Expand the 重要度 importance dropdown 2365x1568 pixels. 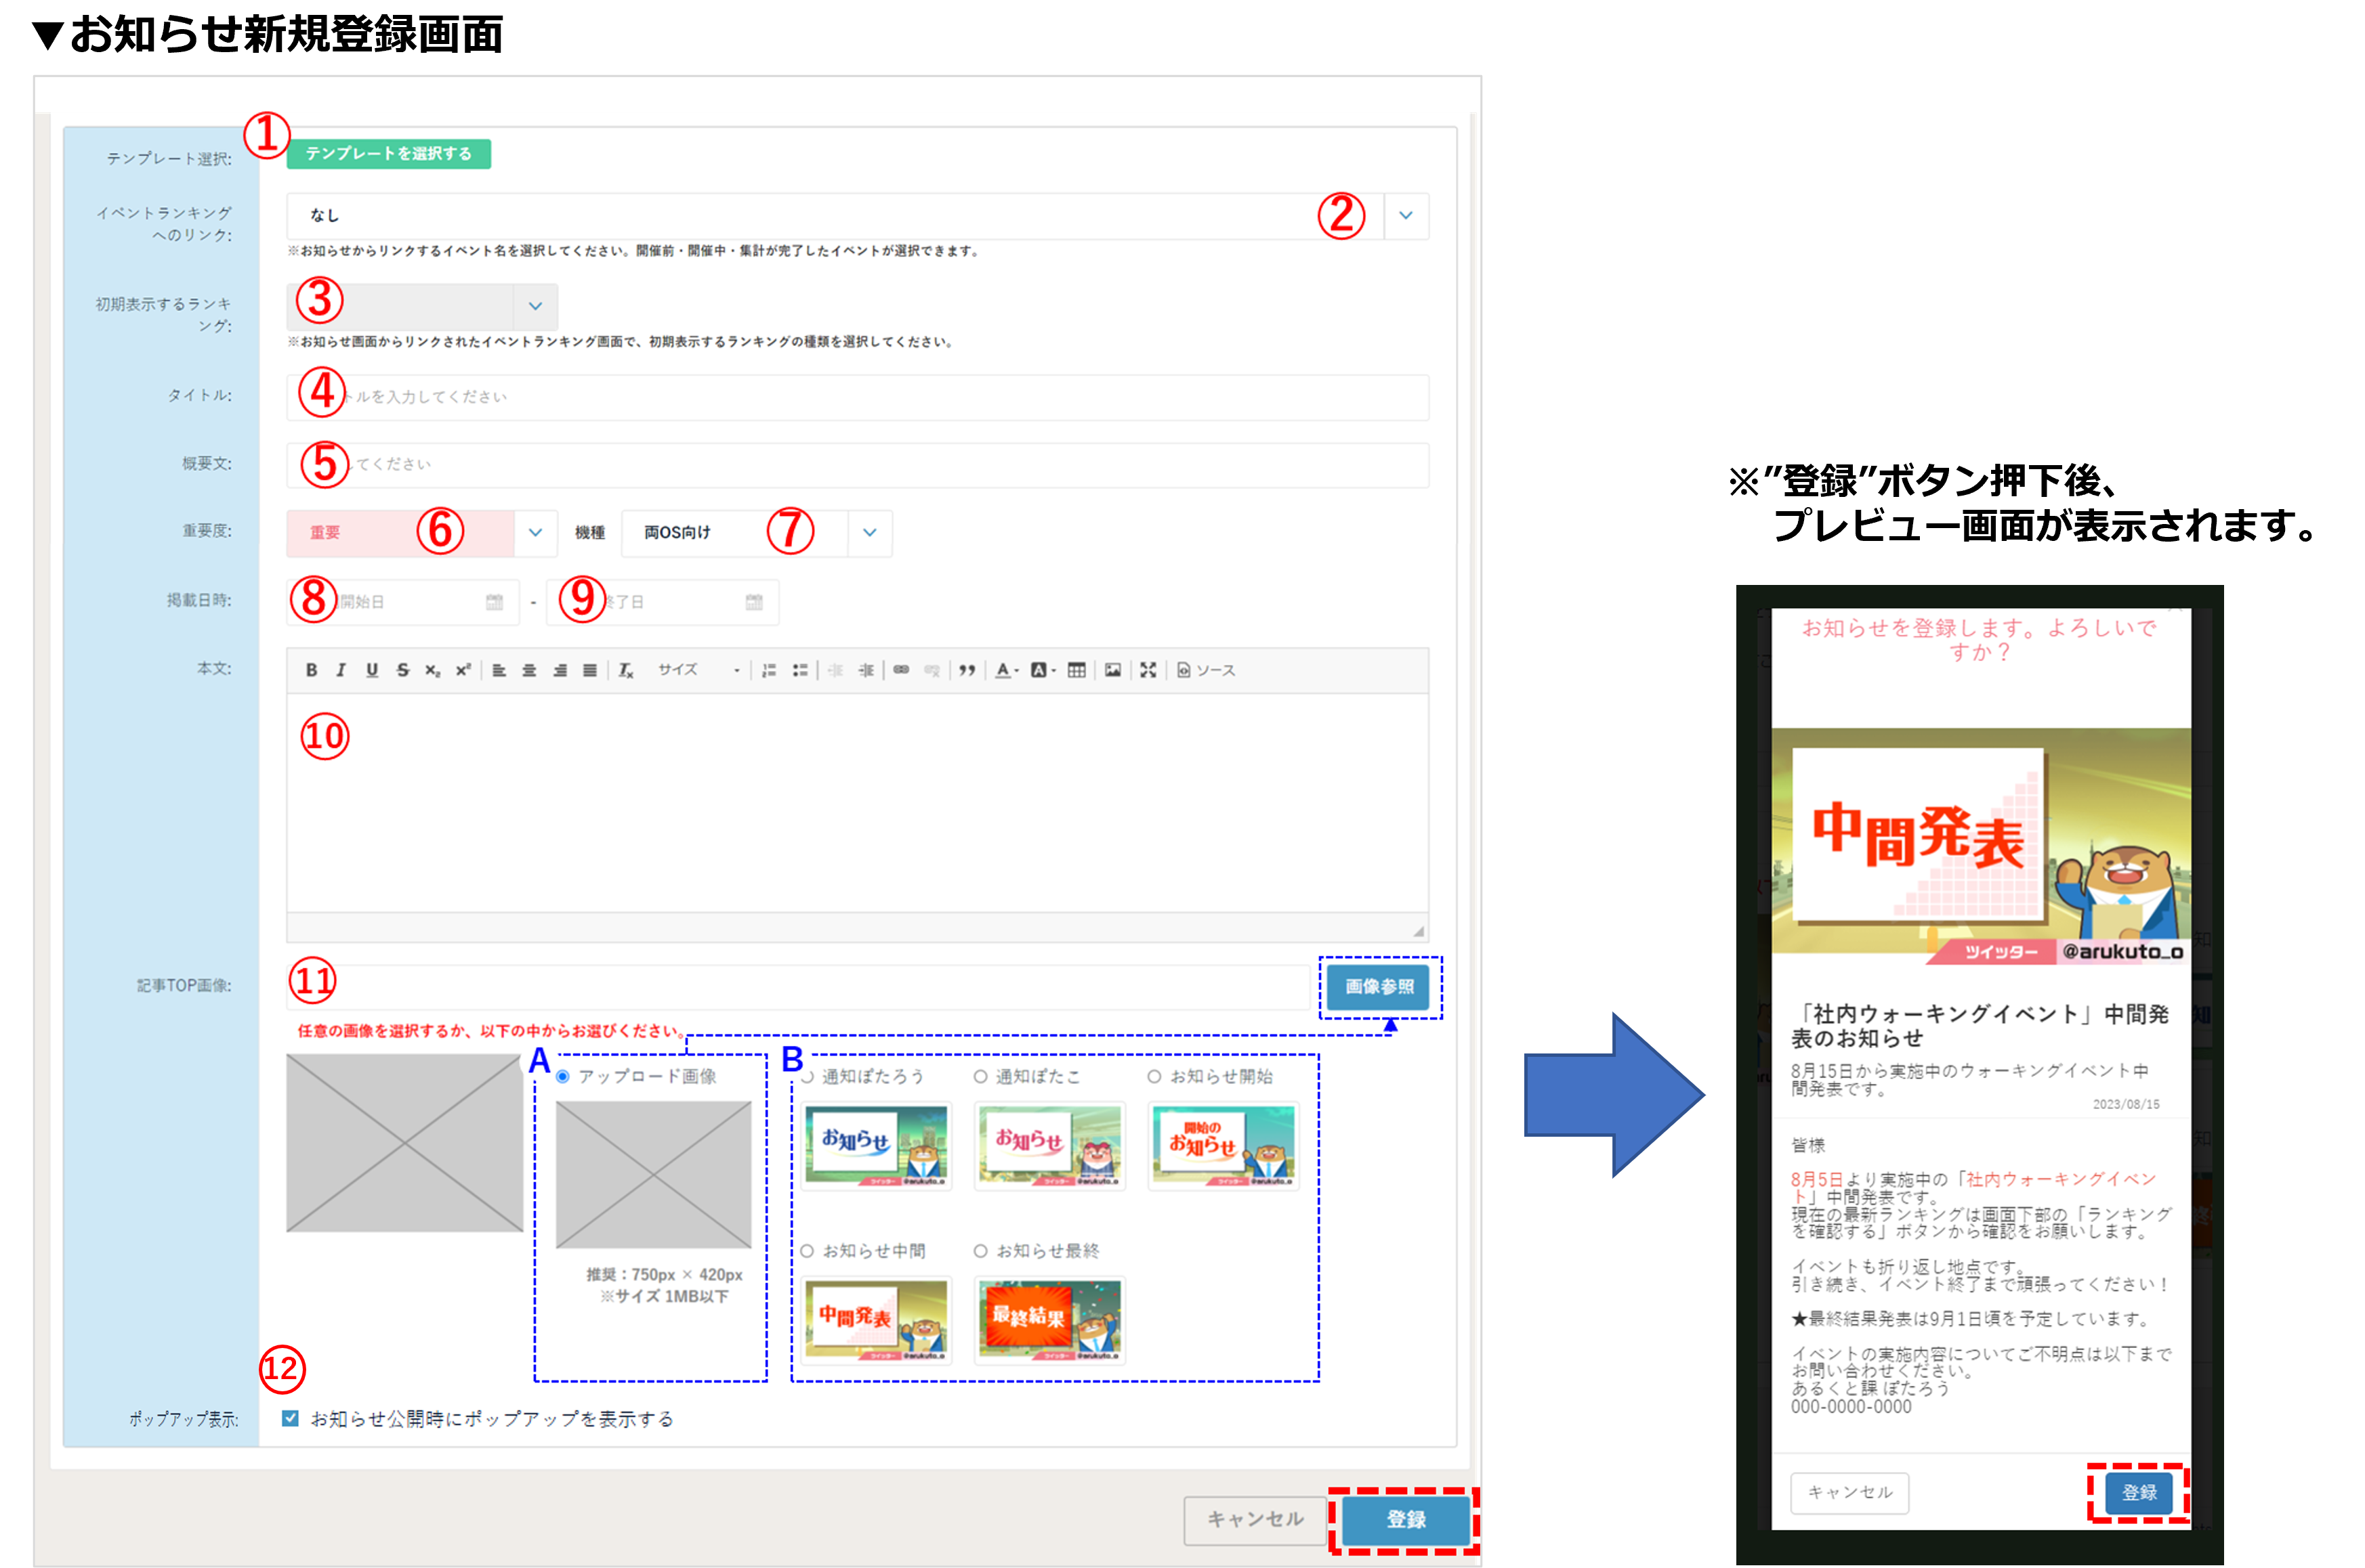click(x=535, y=533)
